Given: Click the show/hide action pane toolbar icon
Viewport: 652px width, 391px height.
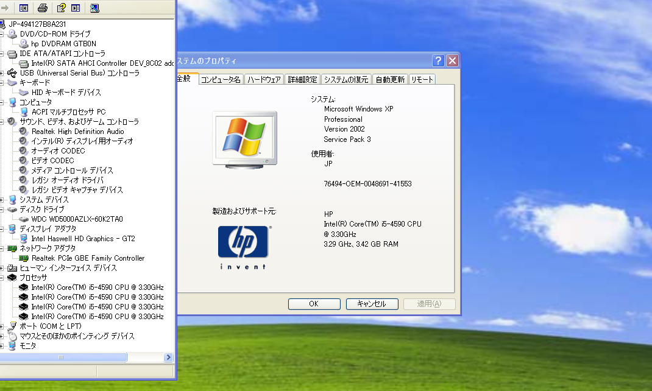Looking at the screenshot, I should (x=76, y=8).
